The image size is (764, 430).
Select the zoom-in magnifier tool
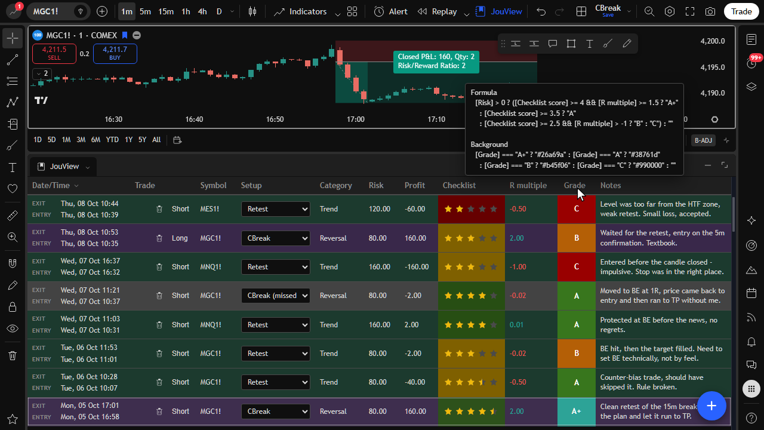point(13,237)
